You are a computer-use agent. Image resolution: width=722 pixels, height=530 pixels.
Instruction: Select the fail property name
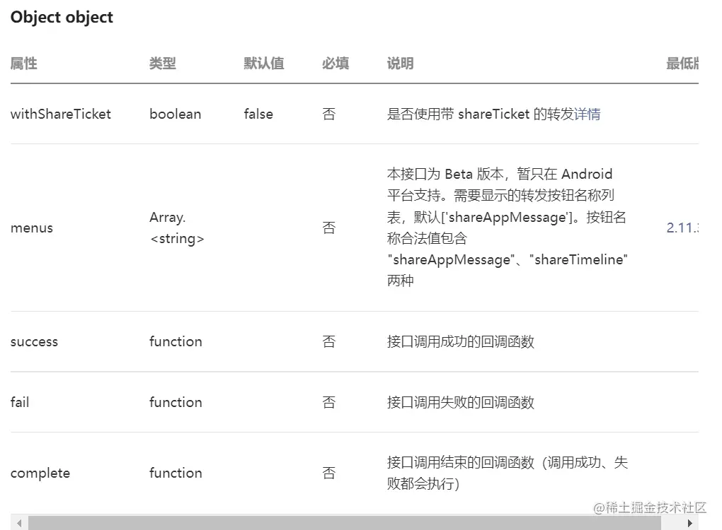20,402
